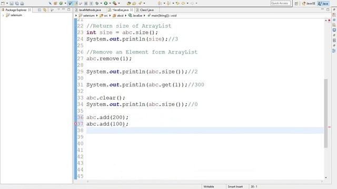Click the error marker on line 37

[x=76, y=124]
